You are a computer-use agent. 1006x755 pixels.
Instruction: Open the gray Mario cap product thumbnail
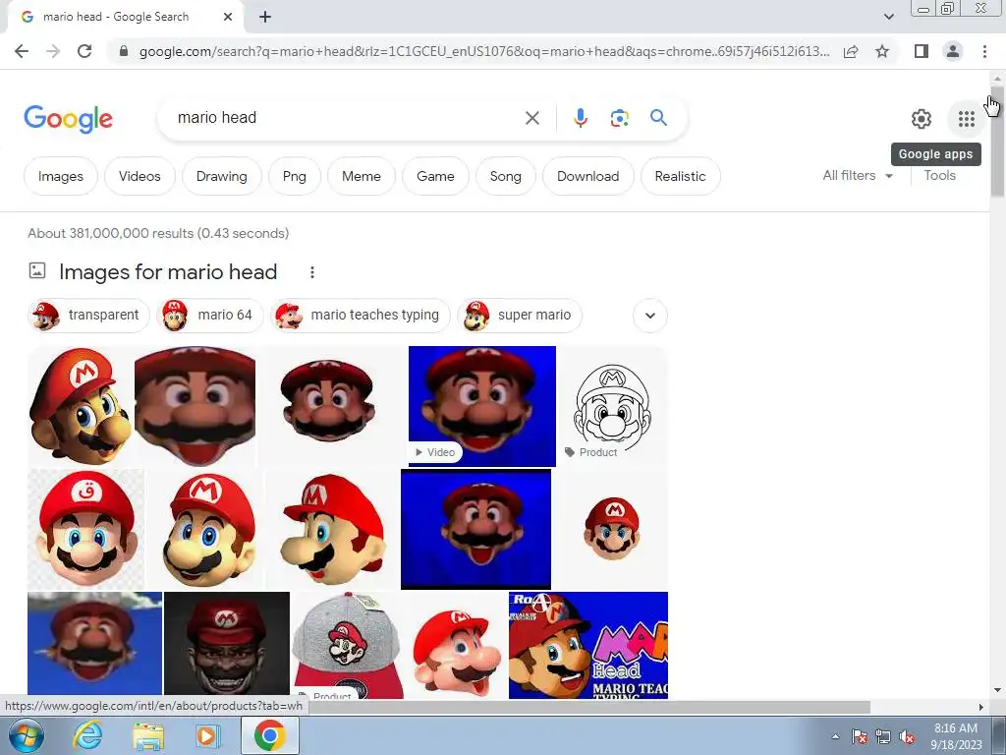point(348,645)
